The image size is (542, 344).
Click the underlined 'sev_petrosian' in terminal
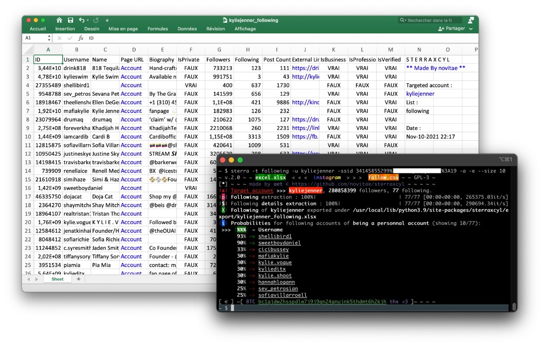pos(278,289)
